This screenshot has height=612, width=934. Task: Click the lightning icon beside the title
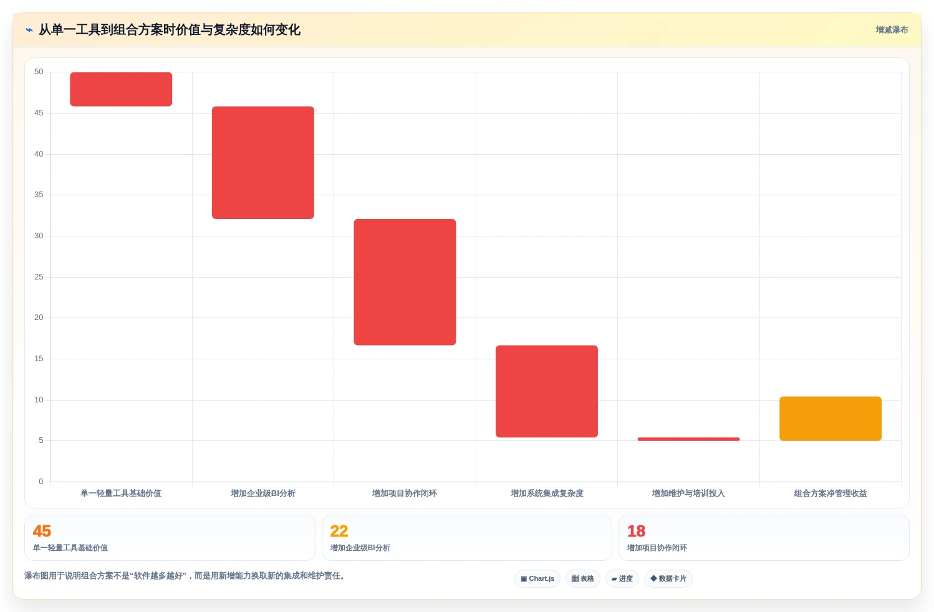(x=29, y=30)
